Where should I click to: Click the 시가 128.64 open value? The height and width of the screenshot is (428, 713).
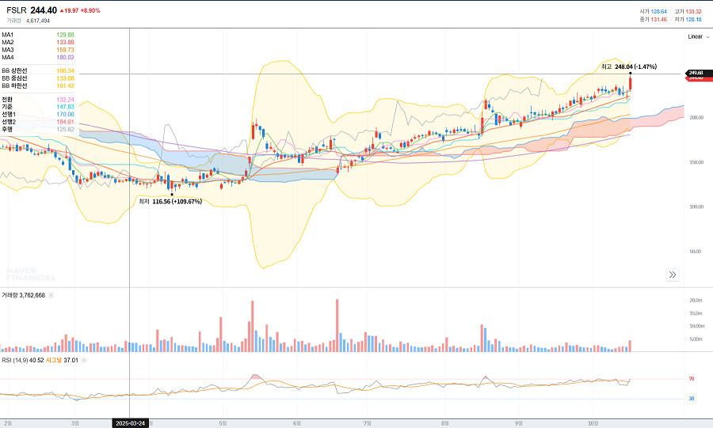653,12
